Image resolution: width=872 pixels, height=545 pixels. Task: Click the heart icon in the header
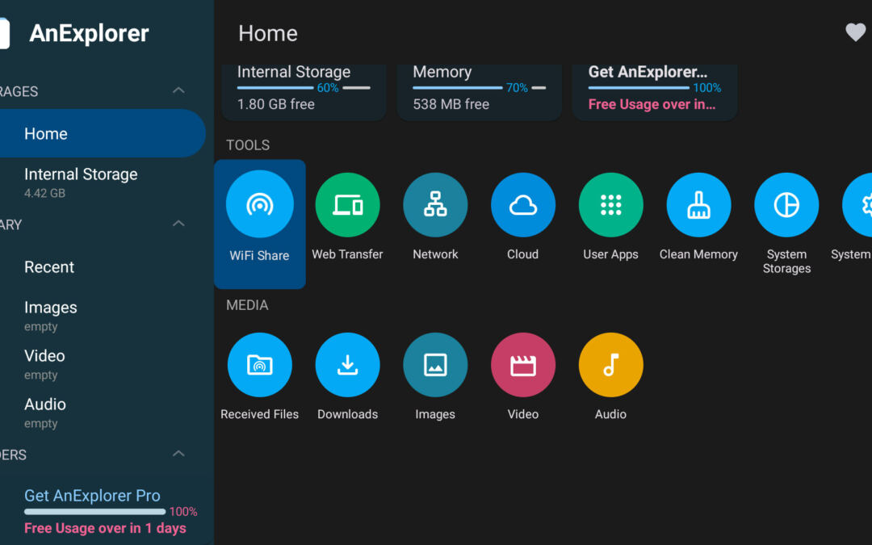click(x=855, y=32)
